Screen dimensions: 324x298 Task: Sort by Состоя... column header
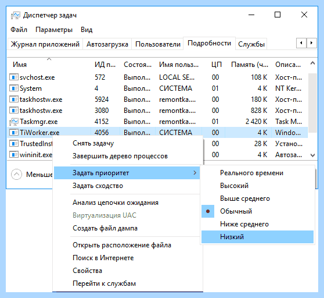[x=138, y=65]
